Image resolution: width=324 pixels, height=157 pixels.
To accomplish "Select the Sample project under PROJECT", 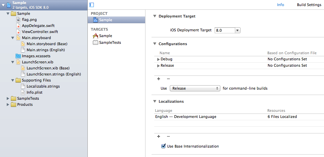I will (116, 20).
